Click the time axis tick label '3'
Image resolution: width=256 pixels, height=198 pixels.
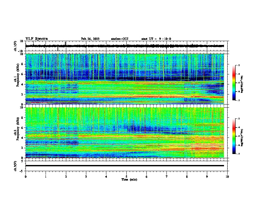pyautogui.click(x=86, y=177)
